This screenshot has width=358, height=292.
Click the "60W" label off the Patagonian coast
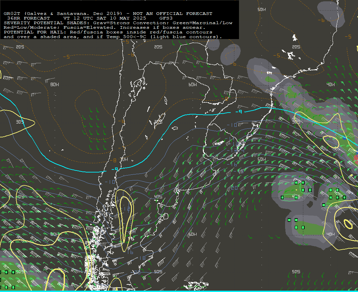193,234
